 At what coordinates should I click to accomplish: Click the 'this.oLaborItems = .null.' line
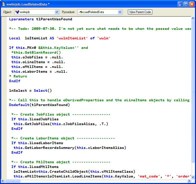(x=39, y=71)
